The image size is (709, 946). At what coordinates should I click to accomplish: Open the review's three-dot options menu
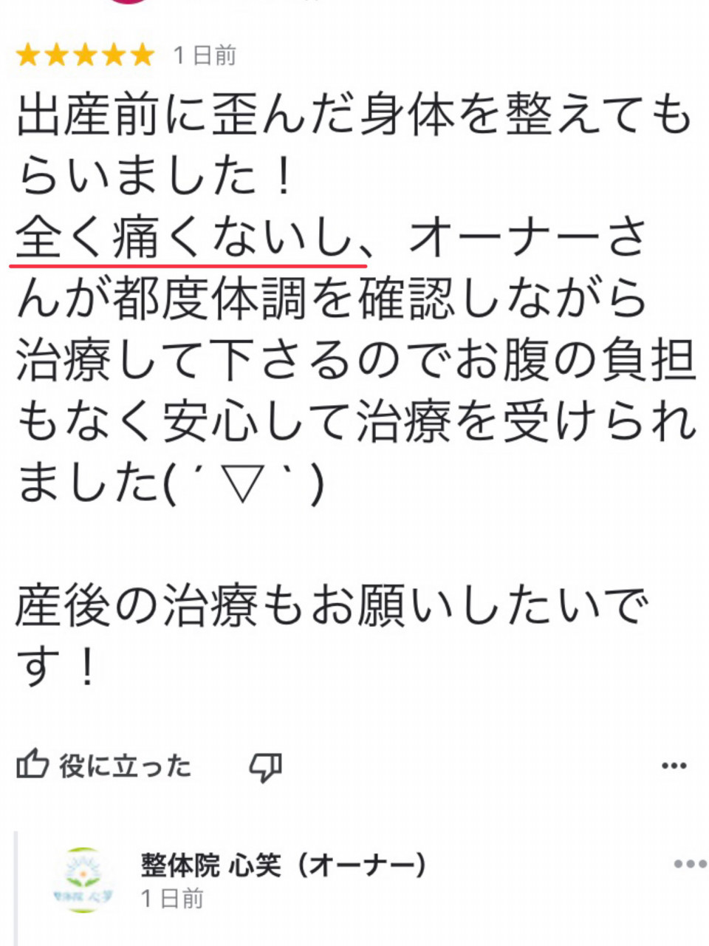[x=674, y=766]
